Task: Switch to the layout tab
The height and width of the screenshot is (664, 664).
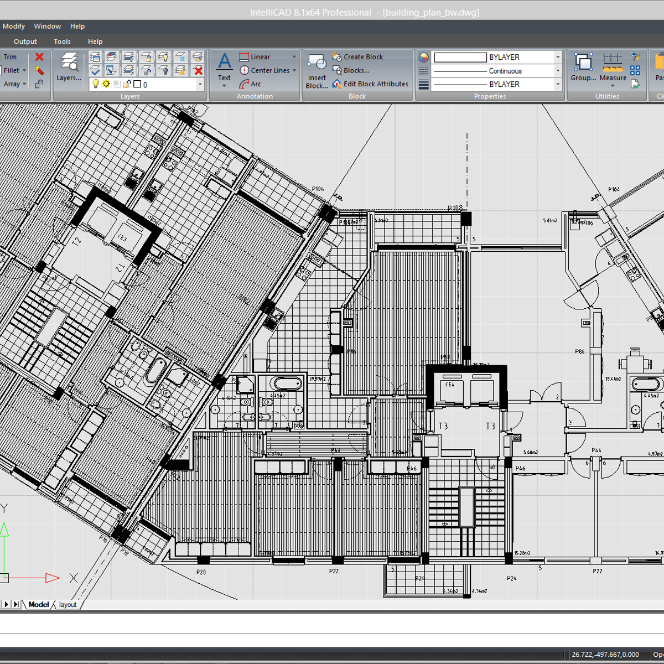Action: point(68,604)
